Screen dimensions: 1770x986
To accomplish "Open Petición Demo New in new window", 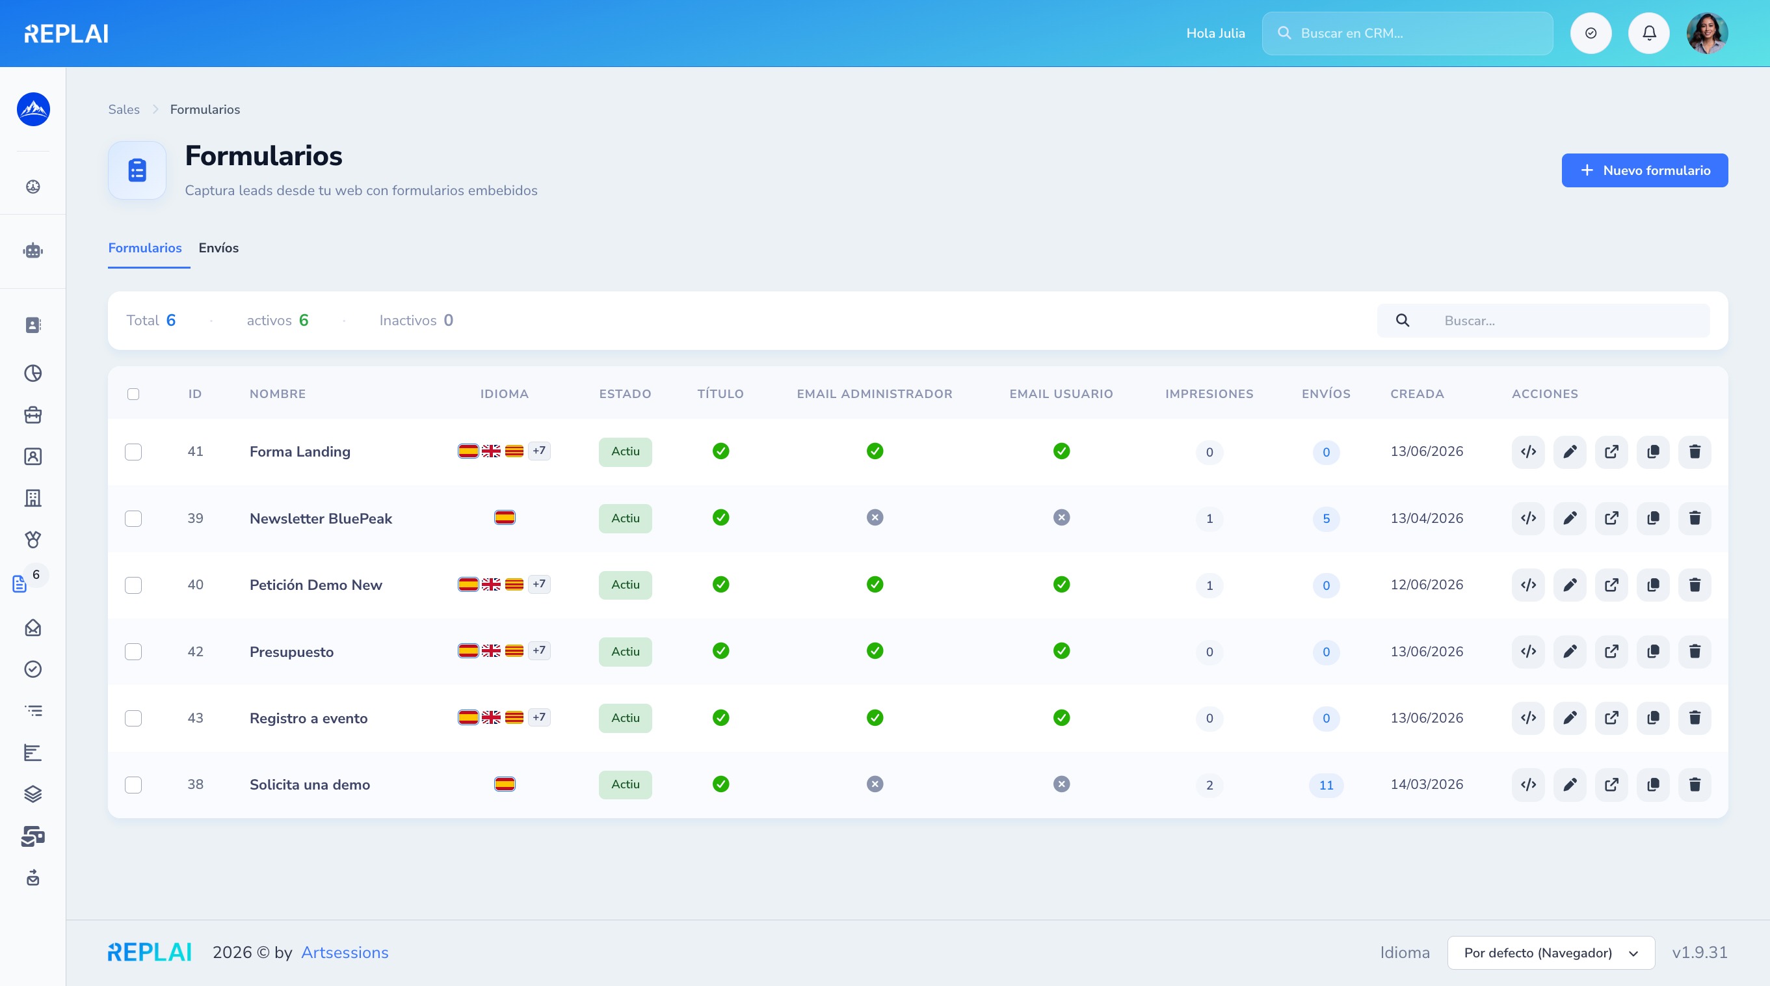I will 1611,585.
